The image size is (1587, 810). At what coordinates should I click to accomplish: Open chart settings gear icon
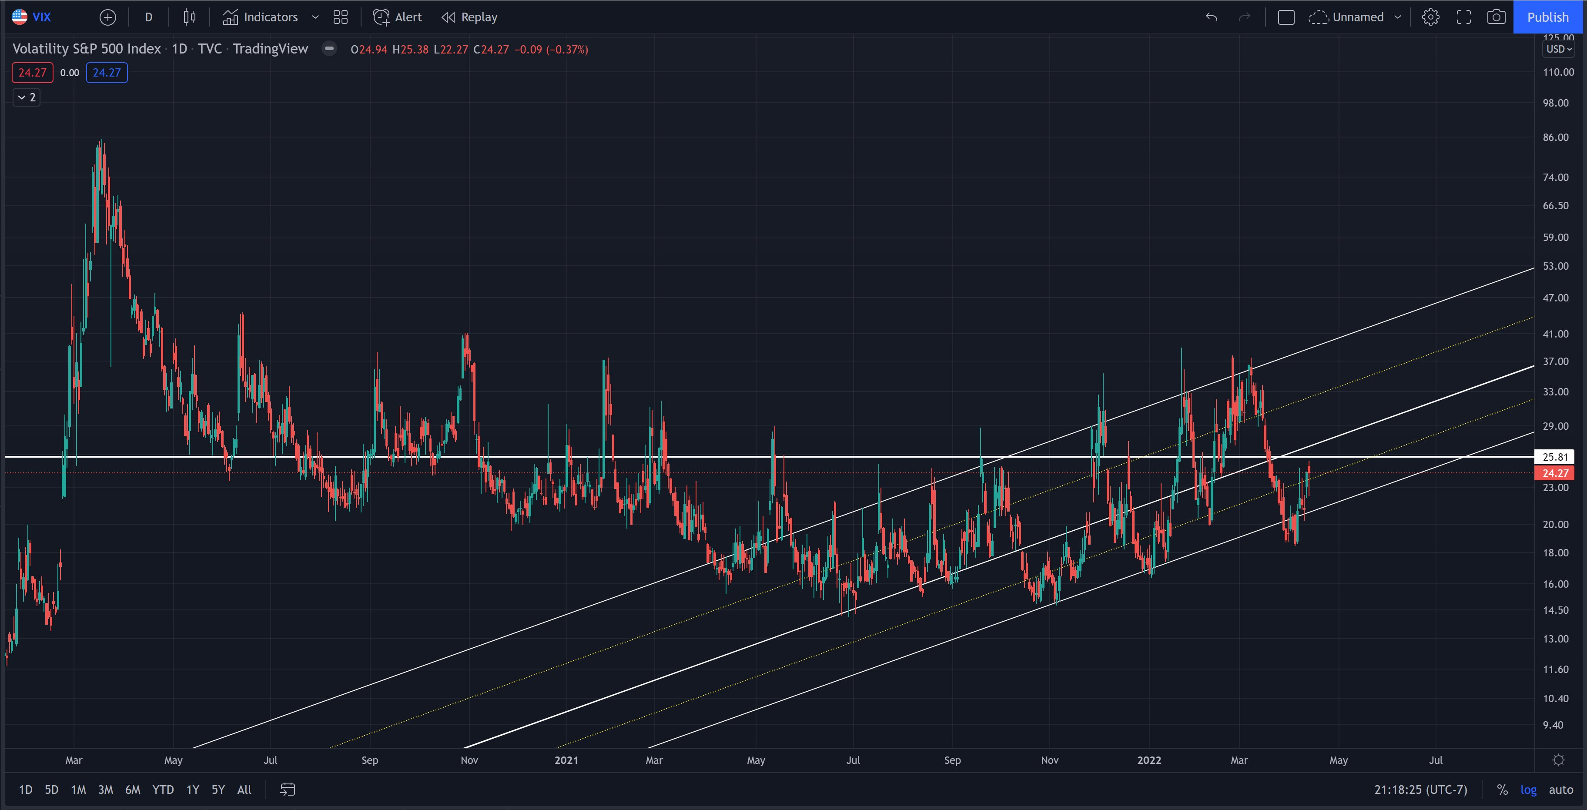(1430, 17)
